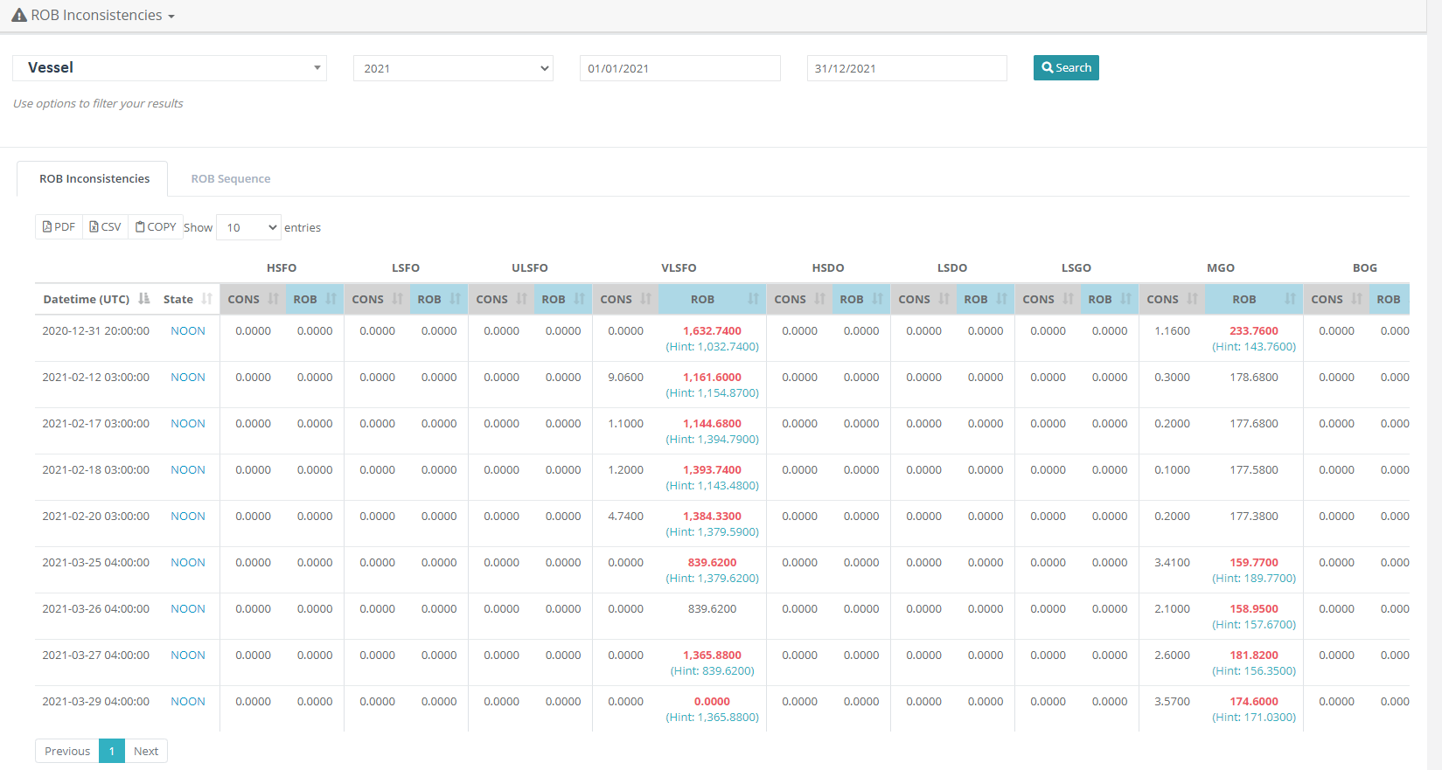Export table as PDF

pyautogui.click(x=59, y=226)
